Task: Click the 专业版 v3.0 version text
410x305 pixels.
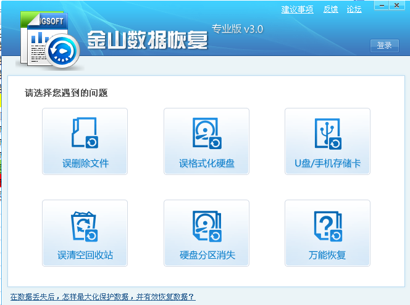Action: 238,29
